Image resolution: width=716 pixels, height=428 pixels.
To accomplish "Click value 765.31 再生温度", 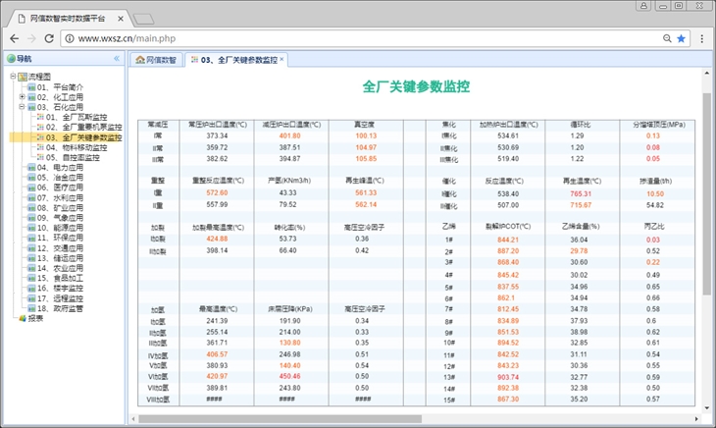I will (x=581, y=193).
